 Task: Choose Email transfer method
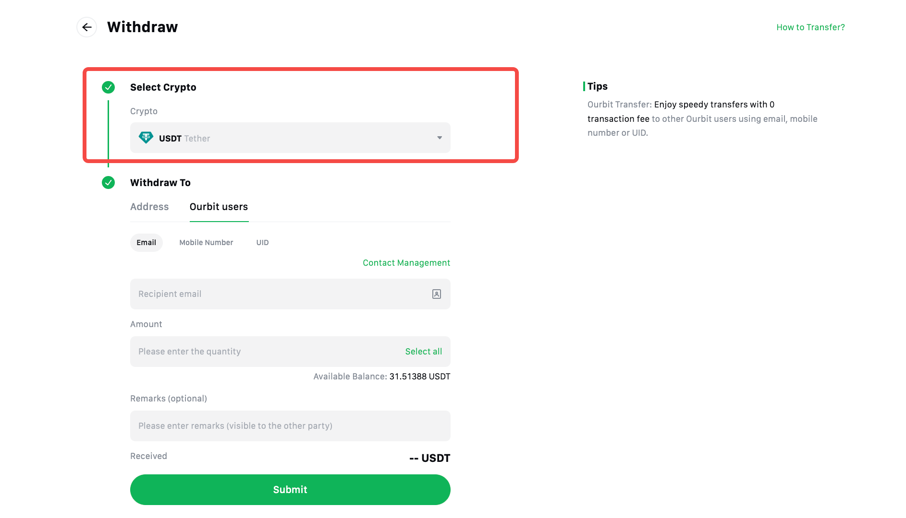pyautogui.click(x=146, y=243)
